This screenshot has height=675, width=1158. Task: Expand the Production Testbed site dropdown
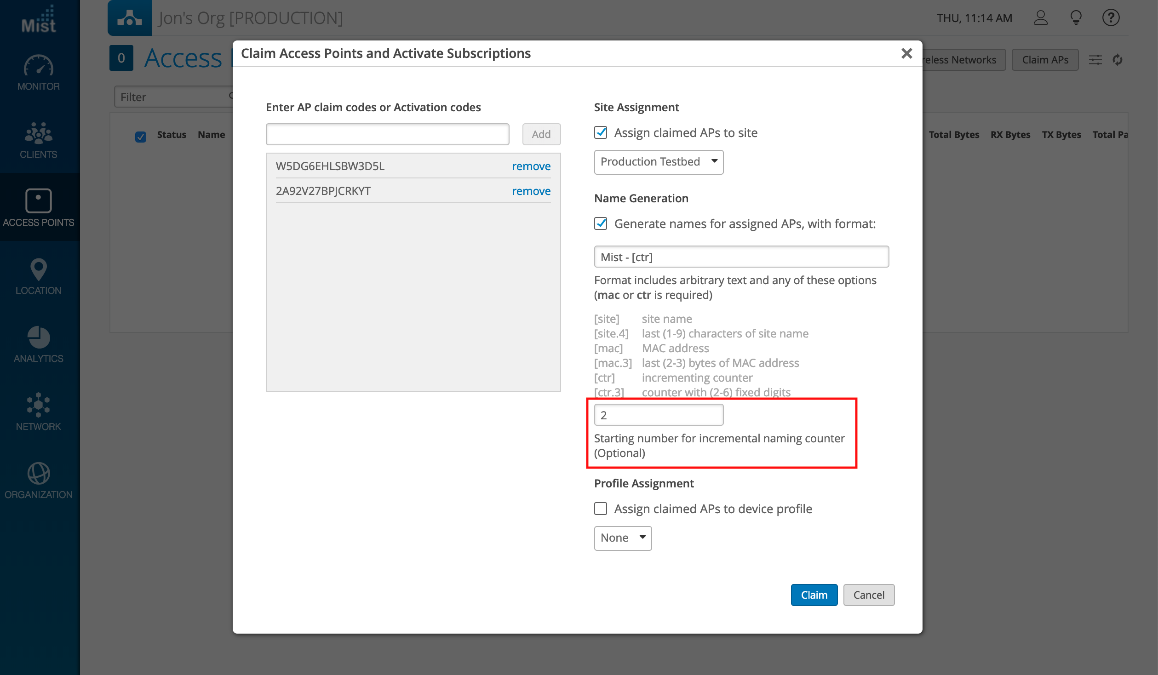pos(658,162)
